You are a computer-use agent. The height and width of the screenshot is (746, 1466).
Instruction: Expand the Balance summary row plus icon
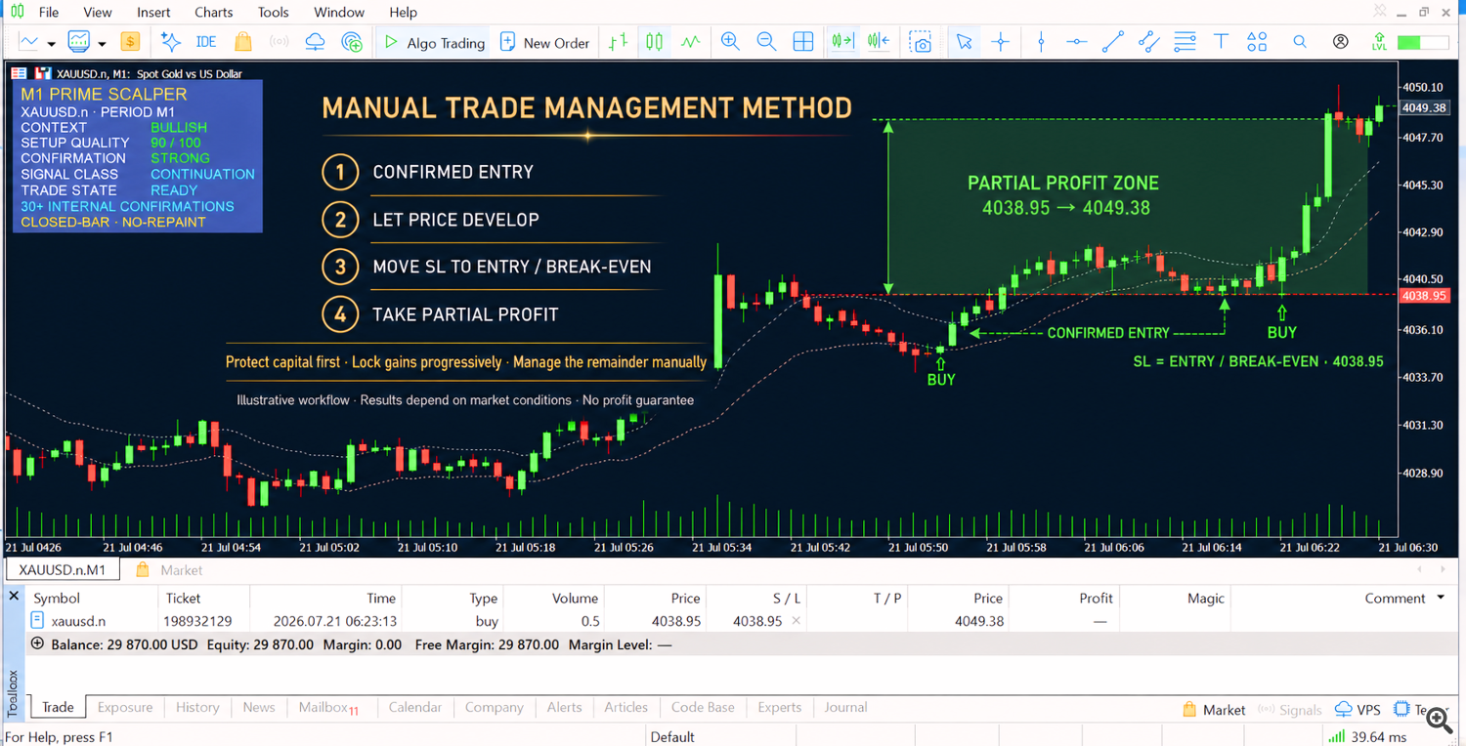(38, 643)
